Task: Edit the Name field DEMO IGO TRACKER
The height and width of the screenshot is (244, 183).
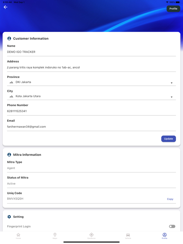Action: [x=91, y=52]
